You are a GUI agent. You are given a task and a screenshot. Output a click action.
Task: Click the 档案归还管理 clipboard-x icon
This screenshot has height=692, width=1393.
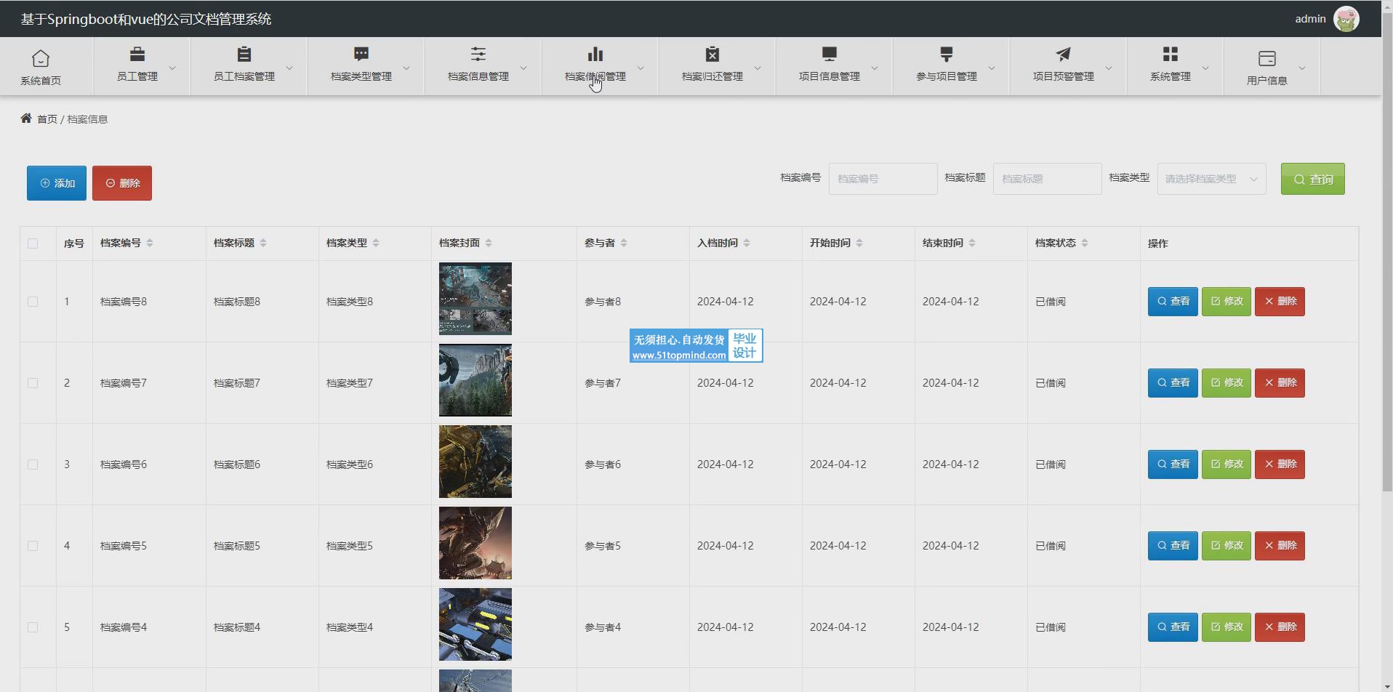pos(712,55)
